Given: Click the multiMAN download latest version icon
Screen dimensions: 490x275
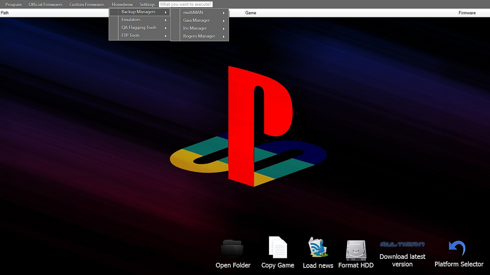Looking at the screenshot, I should pos(402,244).
